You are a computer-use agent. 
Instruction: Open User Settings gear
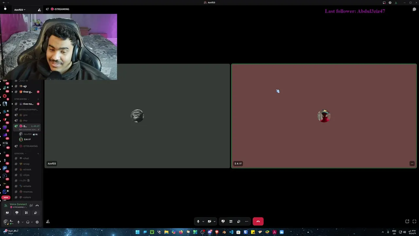pyautogui.click(x=37, y=222)
